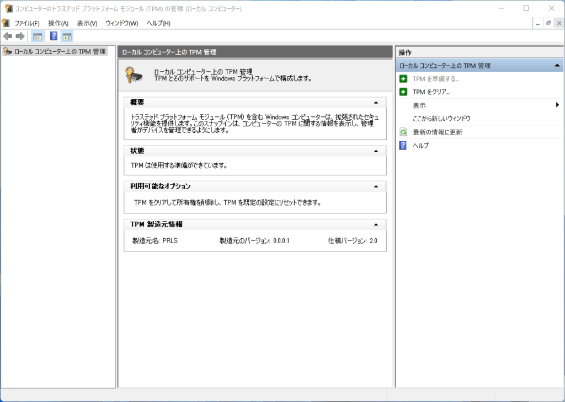
Task: Expand the 表示 submenu arrow in actions
Action: pos(557,105)
